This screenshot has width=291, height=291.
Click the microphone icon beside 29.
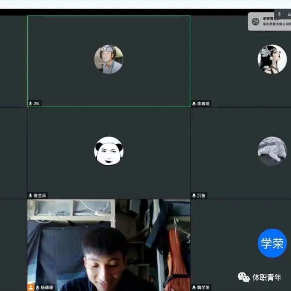30,104
